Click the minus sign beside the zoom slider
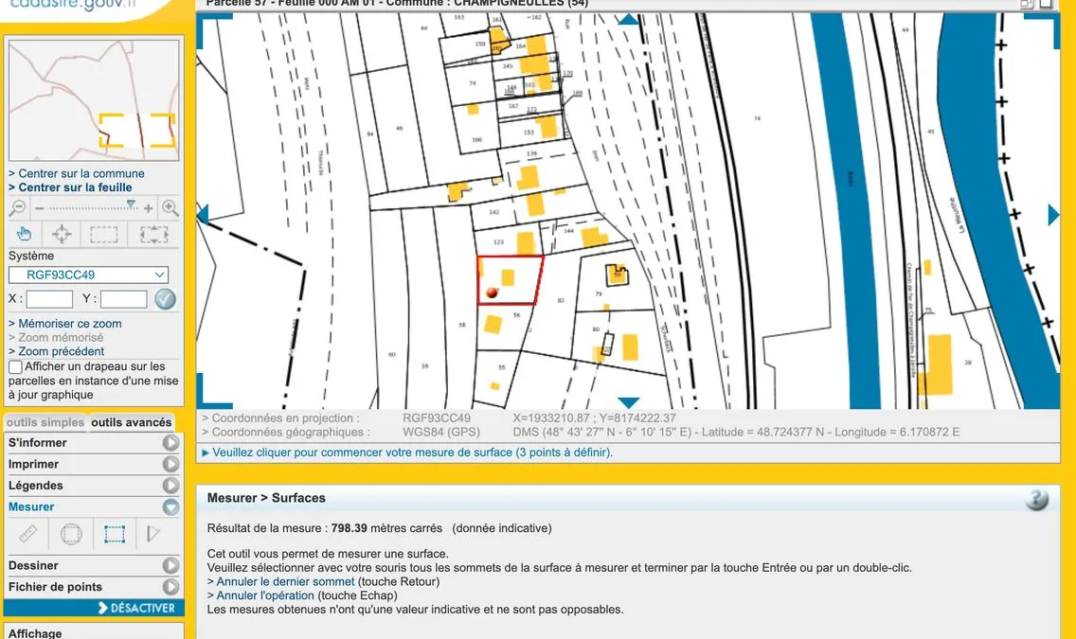Image resolution: width=1076 pixels, height=639 pixels. pyautogui.click(x=39, y=207)
